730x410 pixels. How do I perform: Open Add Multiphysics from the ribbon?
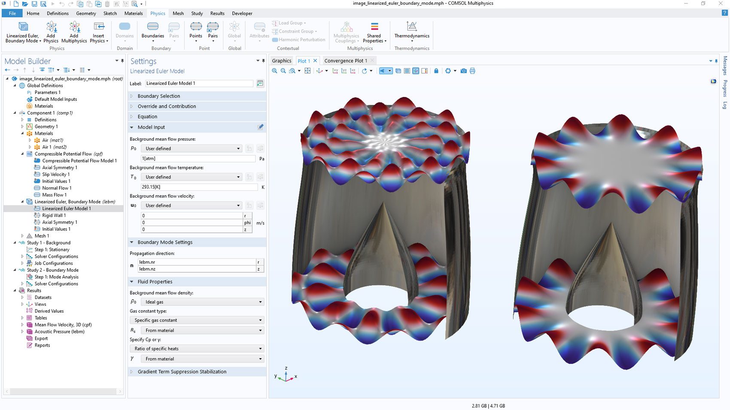click(74, 32)
